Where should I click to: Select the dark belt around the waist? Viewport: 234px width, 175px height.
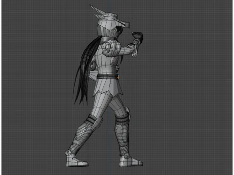[107, 76]
